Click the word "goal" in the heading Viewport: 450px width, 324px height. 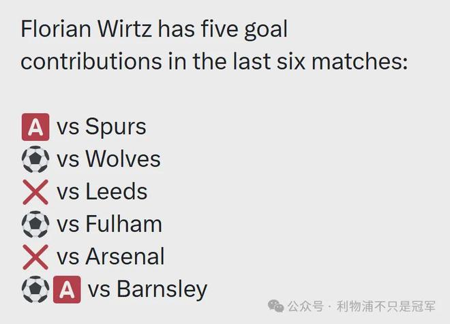click(262, 29)
